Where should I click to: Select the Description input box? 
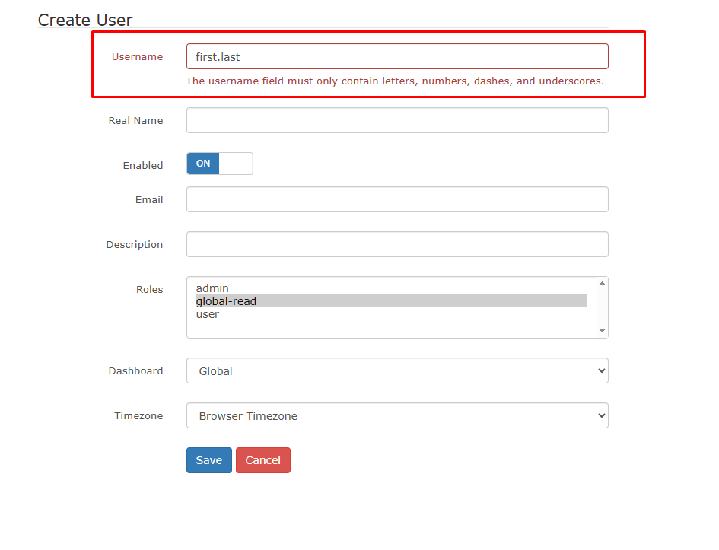click(x=396, y=244)
